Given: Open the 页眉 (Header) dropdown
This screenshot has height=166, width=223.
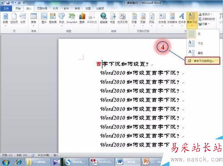Looking at the screenshot, I should [134, 19].
